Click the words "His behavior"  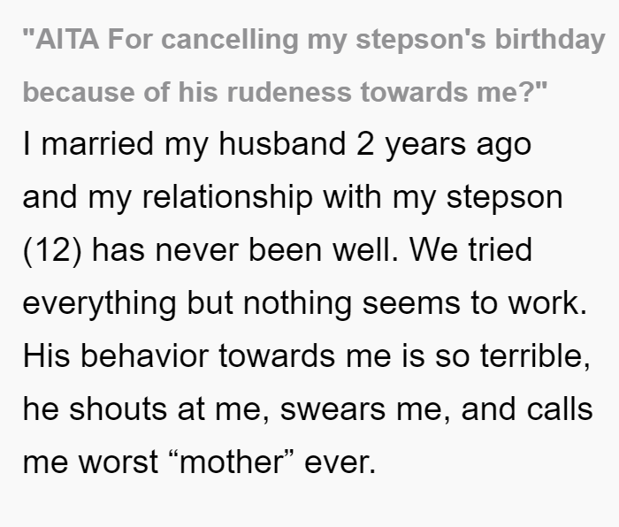coord(116,355)
